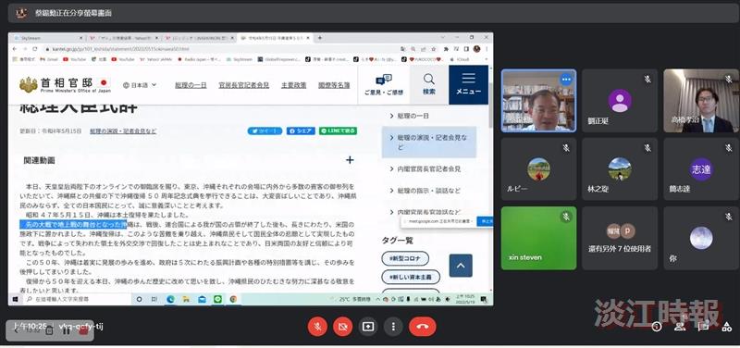Turn on the camera in Meet

[x=342, y=327]
